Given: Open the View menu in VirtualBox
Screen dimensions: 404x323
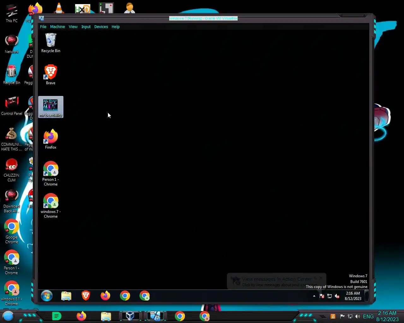Looking at the screenshot, I should pos(73,27).
